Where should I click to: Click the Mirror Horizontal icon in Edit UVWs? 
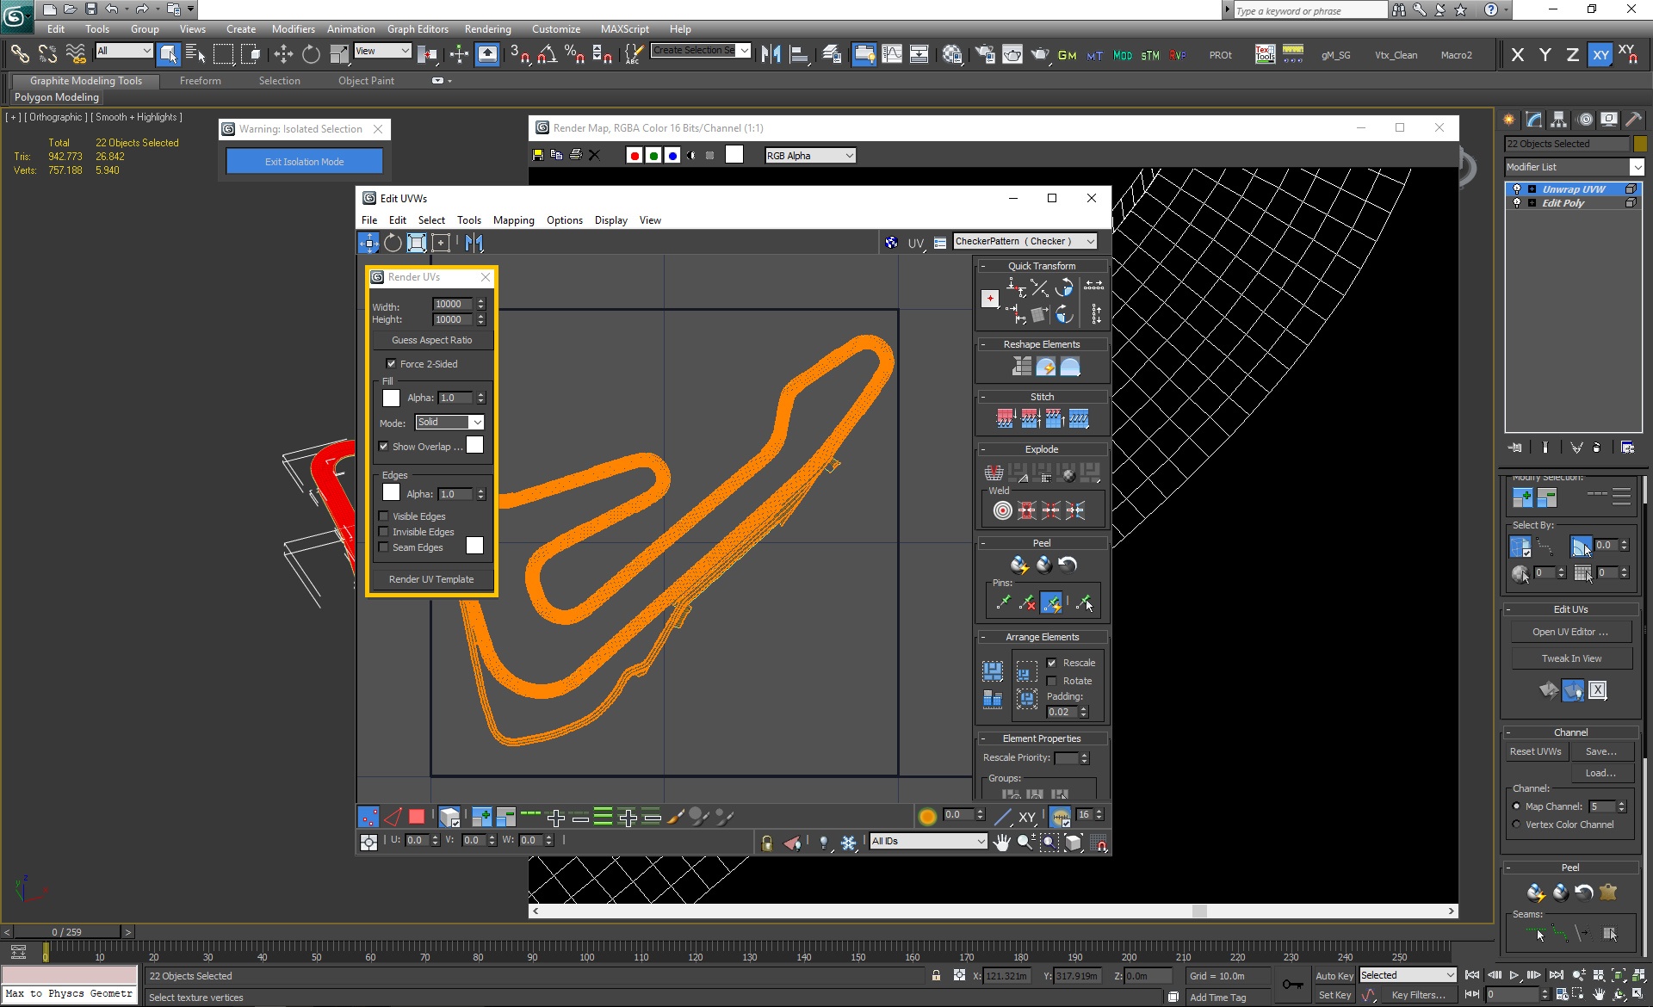click(x=474, y=243)
